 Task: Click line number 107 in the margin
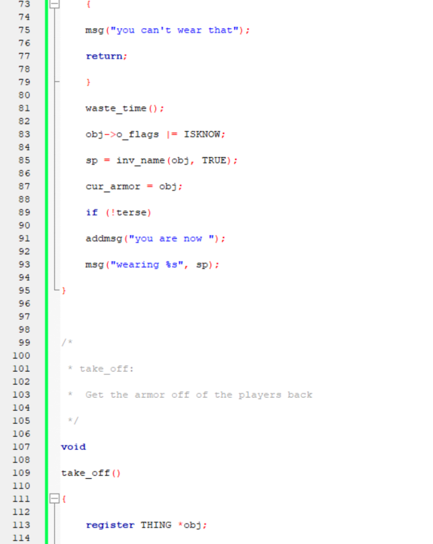[21, 447]
